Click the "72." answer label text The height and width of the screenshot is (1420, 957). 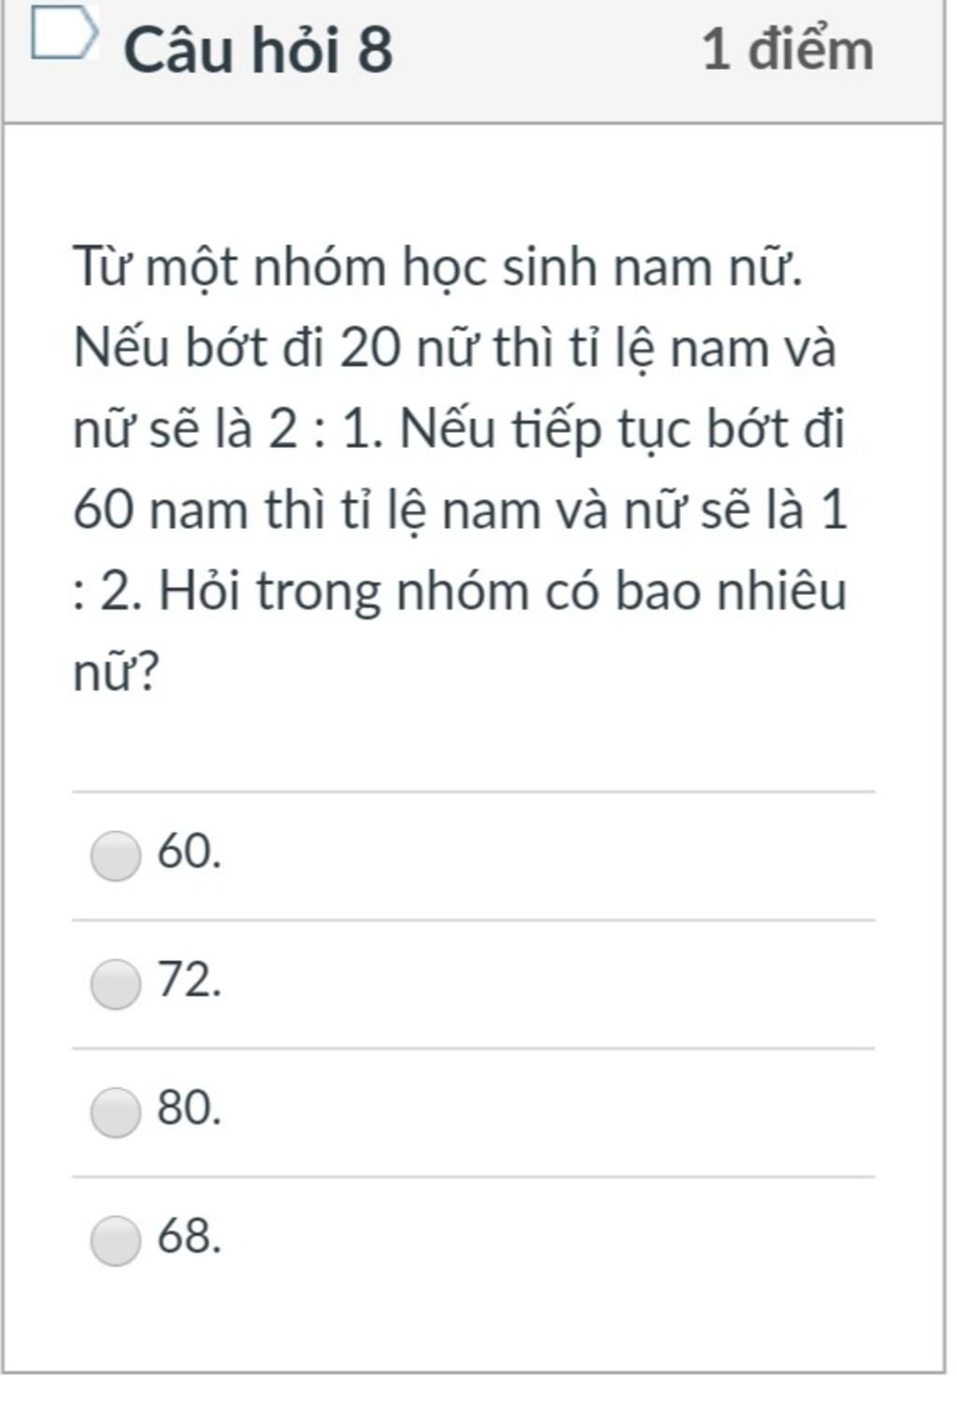point(190,981)
